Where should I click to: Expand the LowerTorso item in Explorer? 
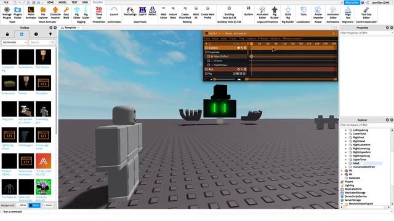tap(346, 134)
